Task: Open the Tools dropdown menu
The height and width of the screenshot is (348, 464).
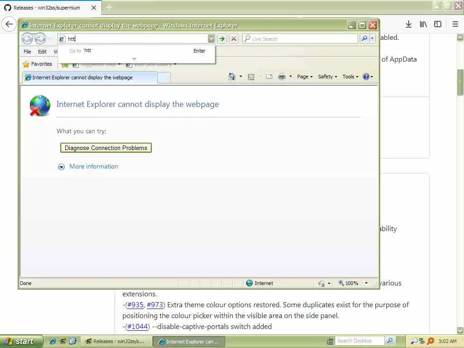Action: tap(350, 77)
